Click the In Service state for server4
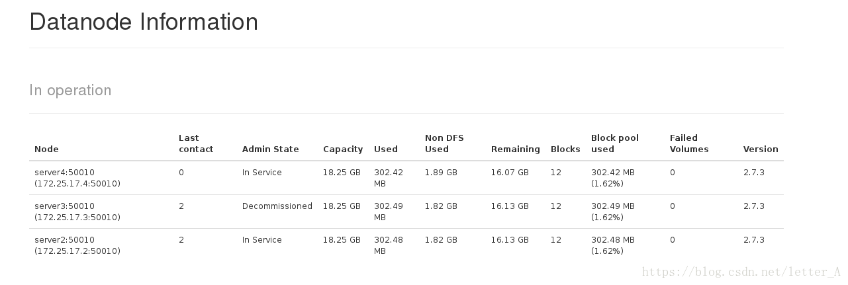Viewport: 848px width, 285px height. (x=261, y=173)
